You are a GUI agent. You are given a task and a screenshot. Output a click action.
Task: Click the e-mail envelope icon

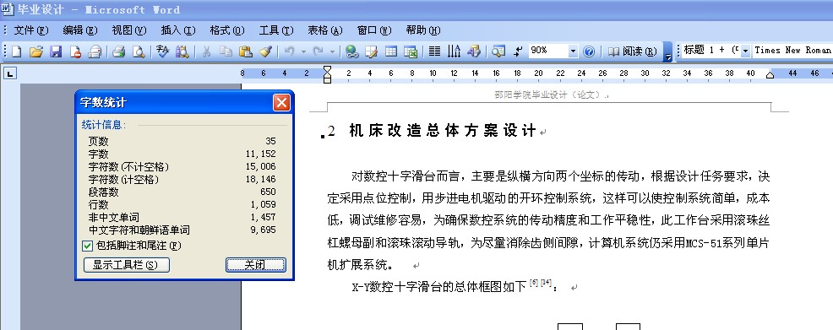point(95,51)
